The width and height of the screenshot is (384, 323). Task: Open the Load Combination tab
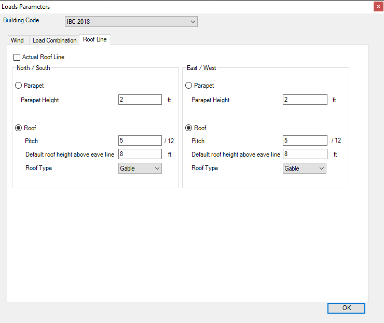[x=54, y=40]
